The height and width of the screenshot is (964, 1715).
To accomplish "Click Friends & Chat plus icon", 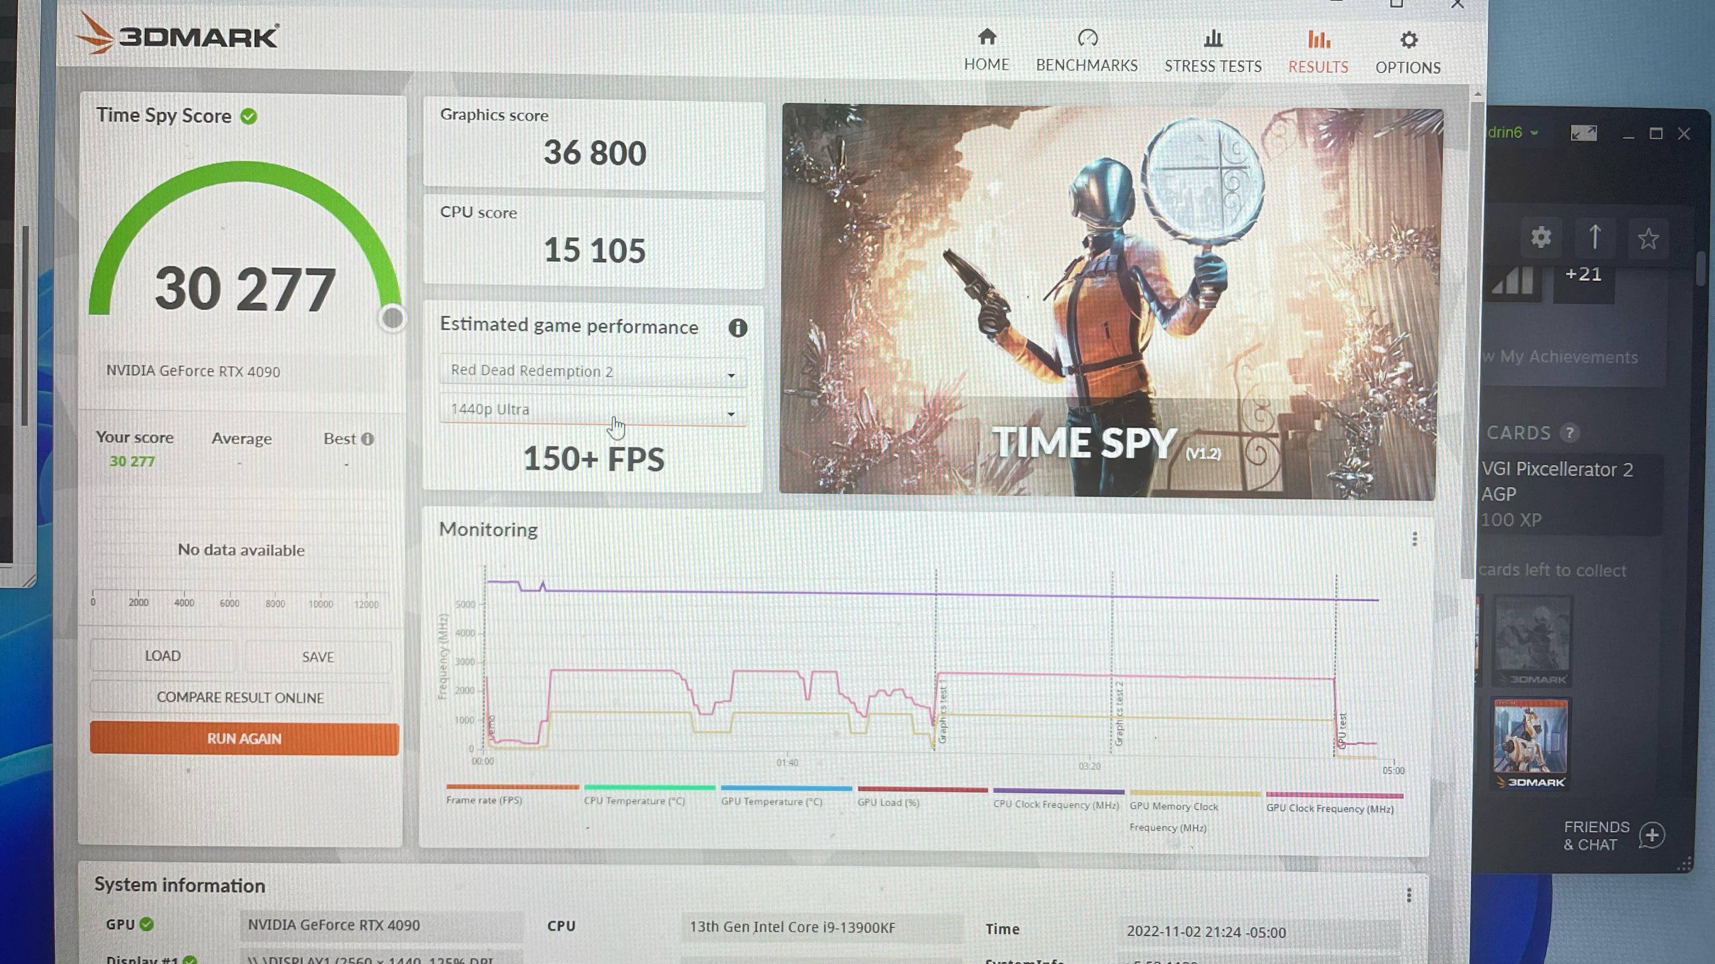I will (x=1652, y=835).
